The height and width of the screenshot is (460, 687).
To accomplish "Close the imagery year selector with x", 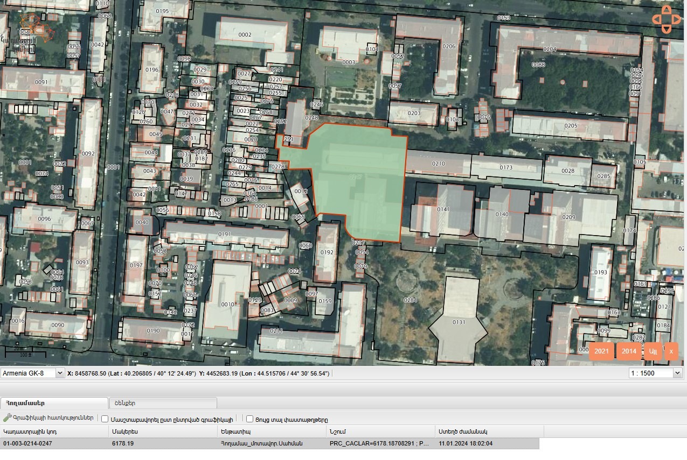I will tap(671, 351).
